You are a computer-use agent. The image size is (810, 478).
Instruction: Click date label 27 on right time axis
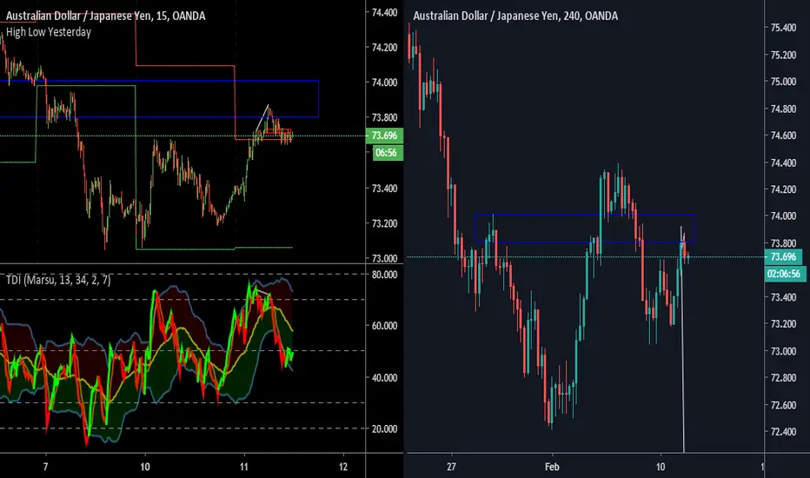pos(451,468)
